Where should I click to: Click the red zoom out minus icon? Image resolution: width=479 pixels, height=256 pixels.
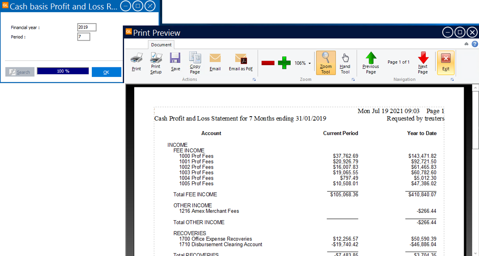[267, 62]
